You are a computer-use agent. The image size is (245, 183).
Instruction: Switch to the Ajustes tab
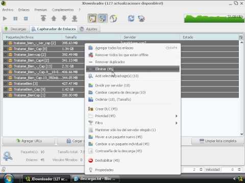[x=89, y=29]
